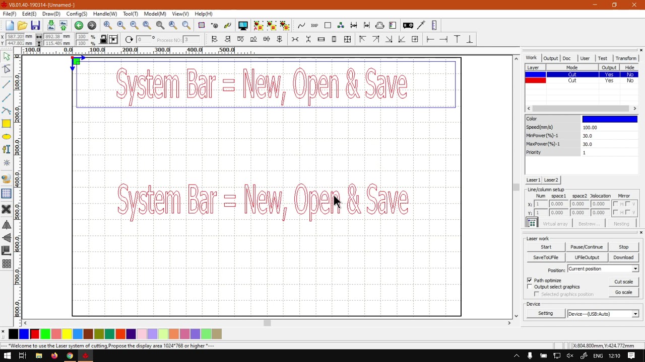The image size is (645, 362).
Task: Select the Polyline drawing tool
Action: pos(7,98)
